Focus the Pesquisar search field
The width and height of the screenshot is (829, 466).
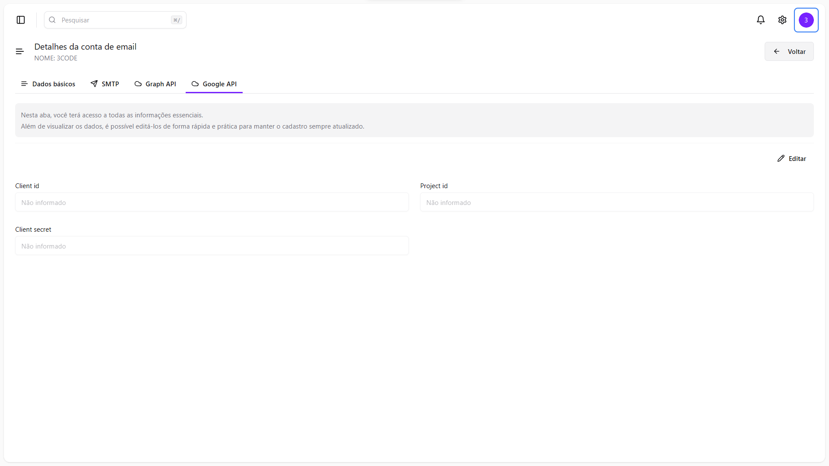[x=114, y=20]
